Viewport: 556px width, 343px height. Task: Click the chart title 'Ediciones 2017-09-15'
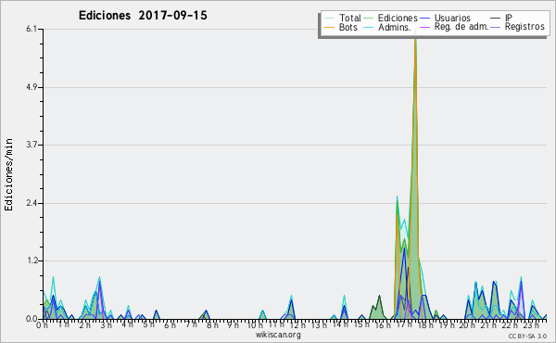point(143,16)
